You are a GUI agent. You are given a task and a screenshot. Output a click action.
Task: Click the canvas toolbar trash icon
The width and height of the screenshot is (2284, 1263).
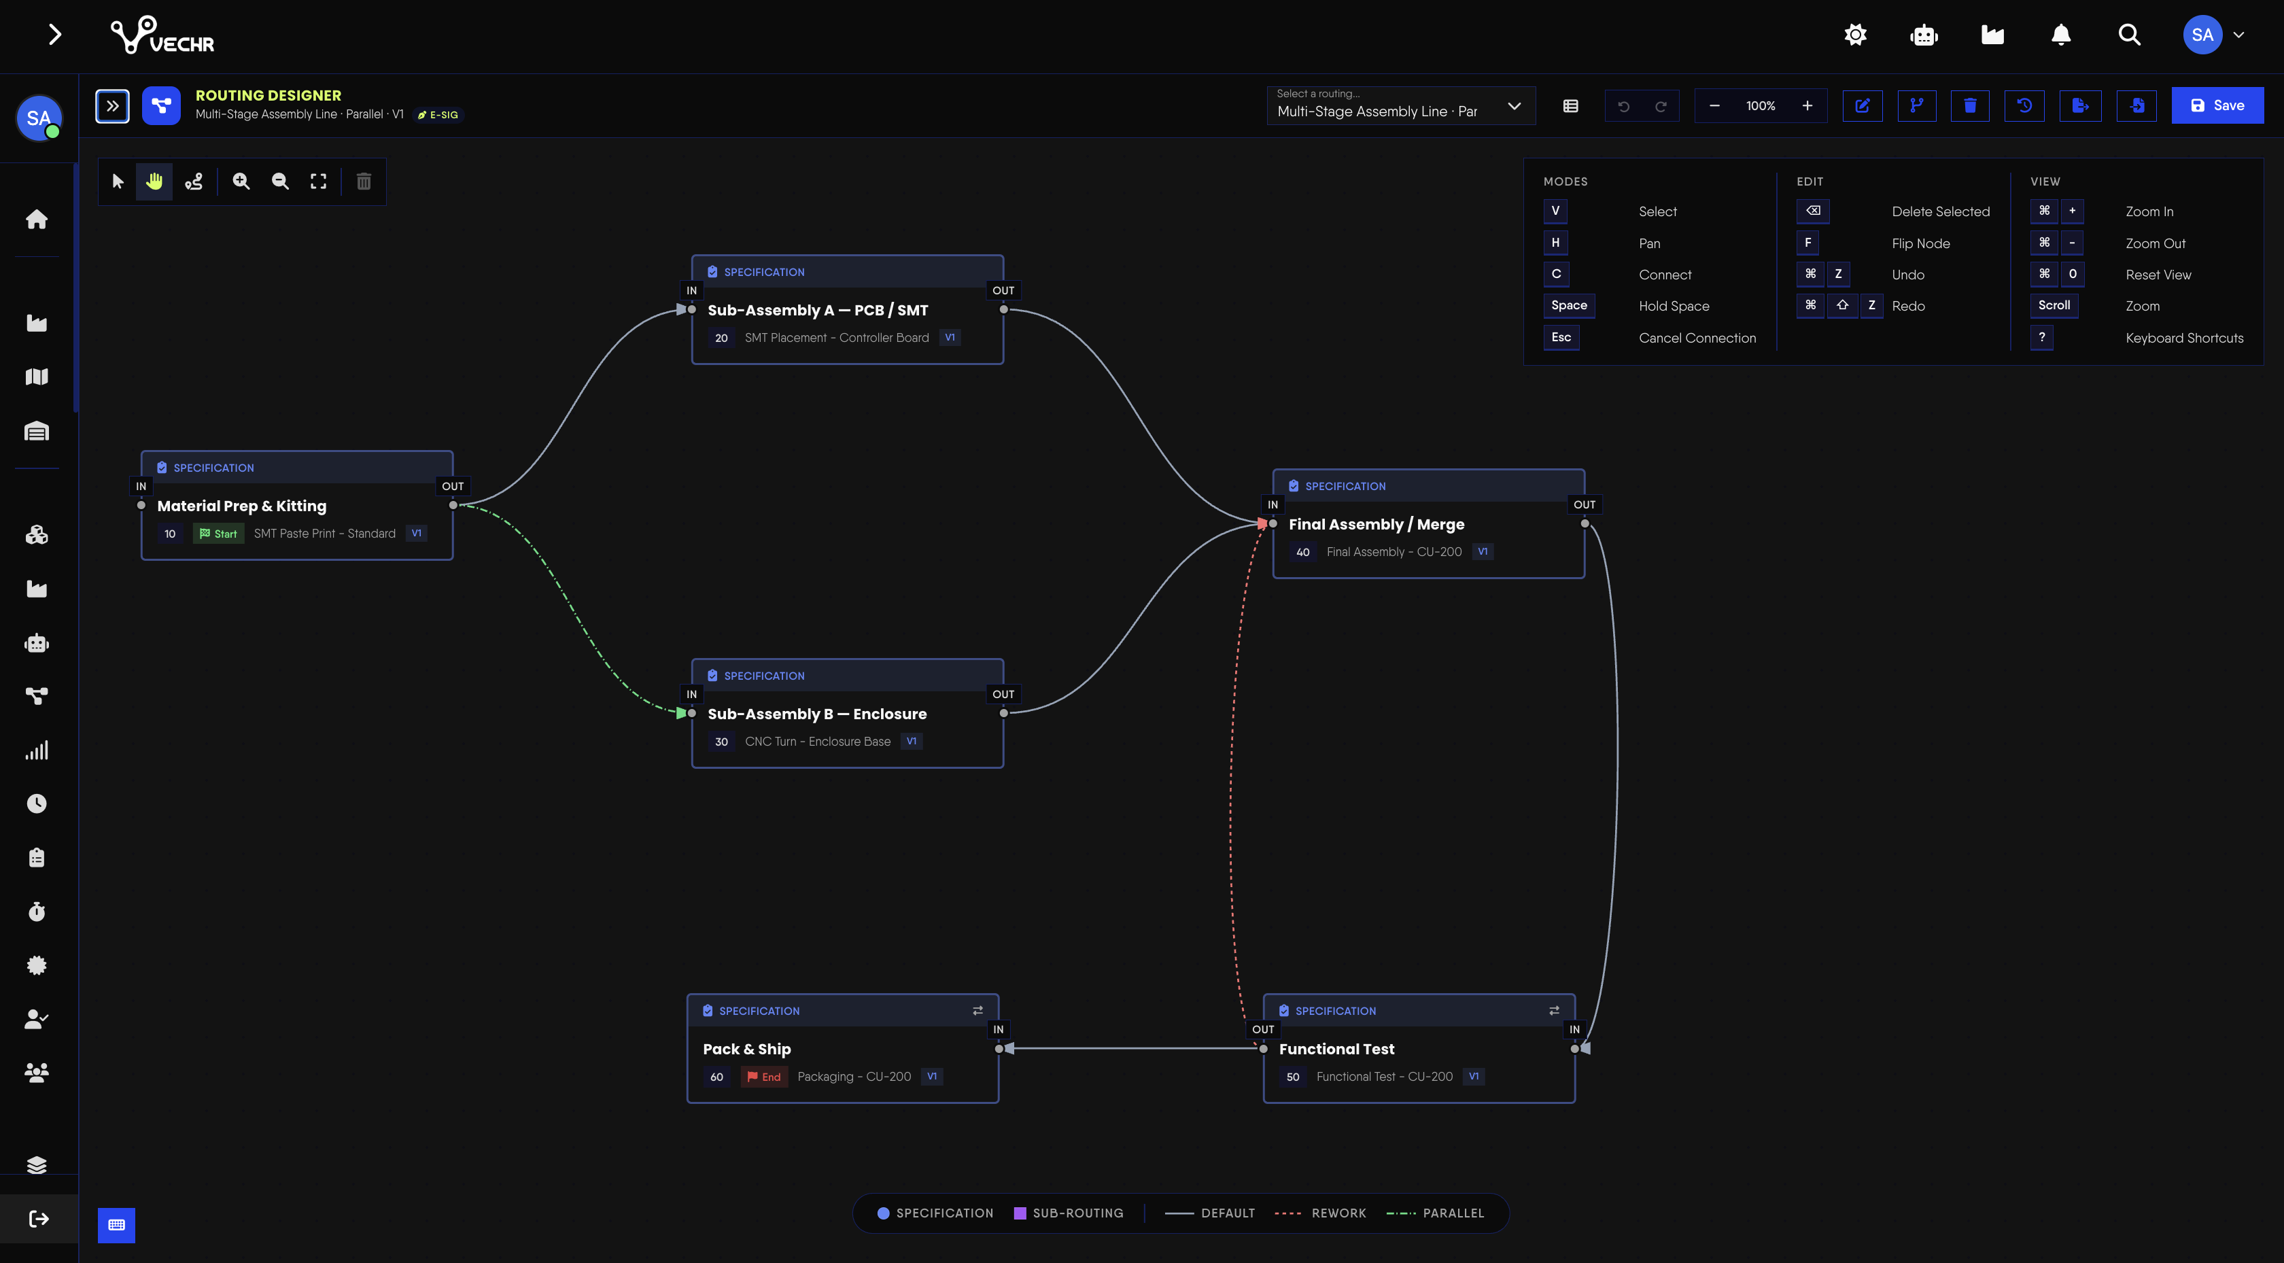pos(364,181)
